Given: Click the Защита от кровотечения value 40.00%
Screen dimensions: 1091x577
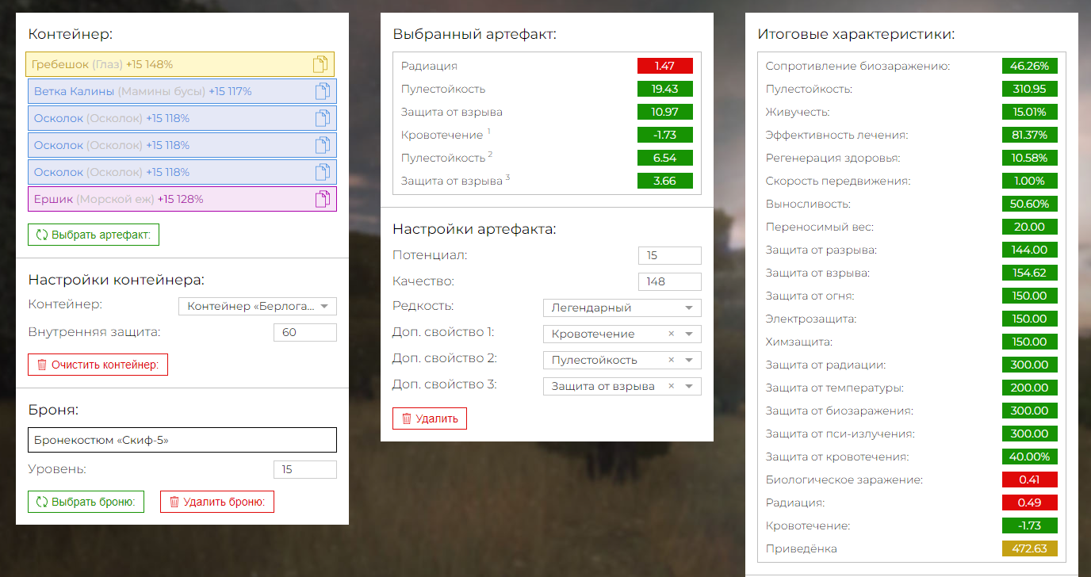Looking at the screenshot, I should click(x=1030, y=457).
